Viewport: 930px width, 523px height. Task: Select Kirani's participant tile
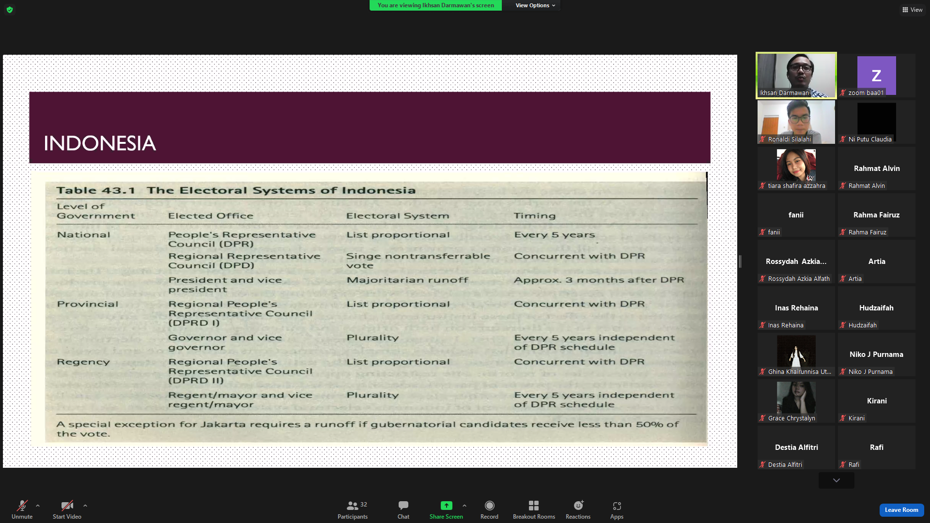(x=876, y=401)
